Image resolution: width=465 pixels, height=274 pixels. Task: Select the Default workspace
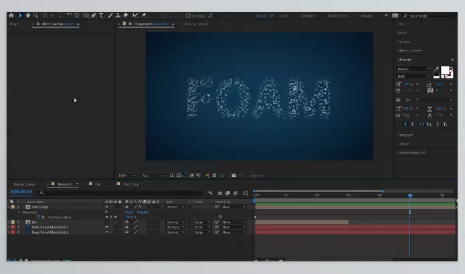tap(260, 15)
